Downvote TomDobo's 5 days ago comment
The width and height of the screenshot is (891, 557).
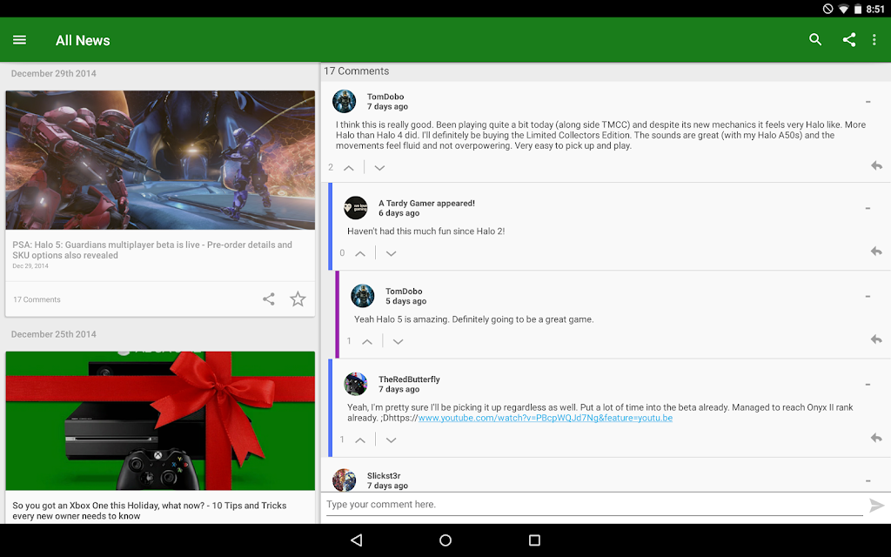tap(398, 341)
